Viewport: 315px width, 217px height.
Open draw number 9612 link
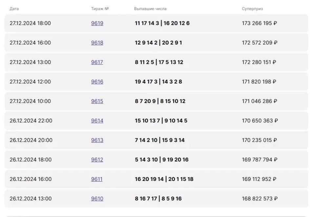97,160
